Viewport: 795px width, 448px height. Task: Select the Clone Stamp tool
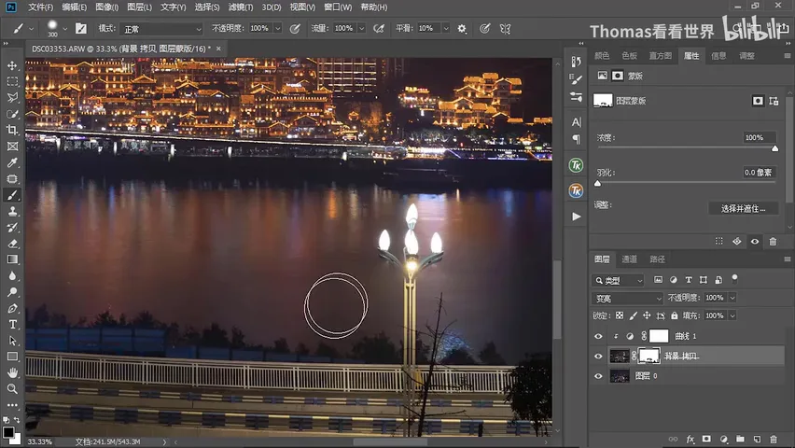click(12, 211)
